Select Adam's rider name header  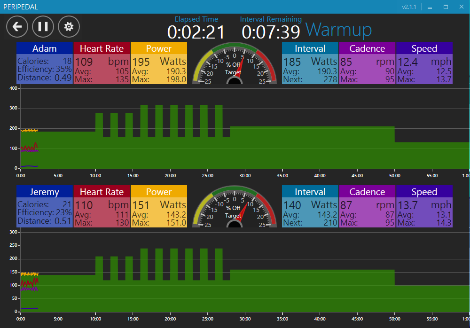pyautogui.click(x=45, y=48)
